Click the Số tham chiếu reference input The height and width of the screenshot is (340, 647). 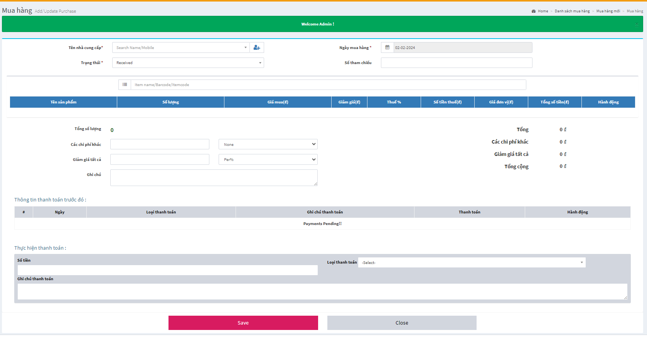click(457, 63)
